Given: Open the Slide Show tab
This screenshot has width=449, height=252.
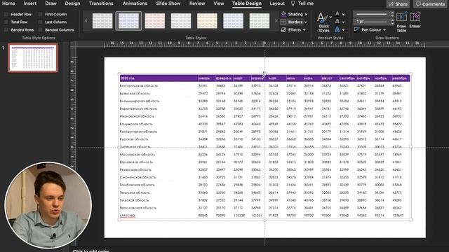Looking at the screenshot, I should [x=168, y=3].
